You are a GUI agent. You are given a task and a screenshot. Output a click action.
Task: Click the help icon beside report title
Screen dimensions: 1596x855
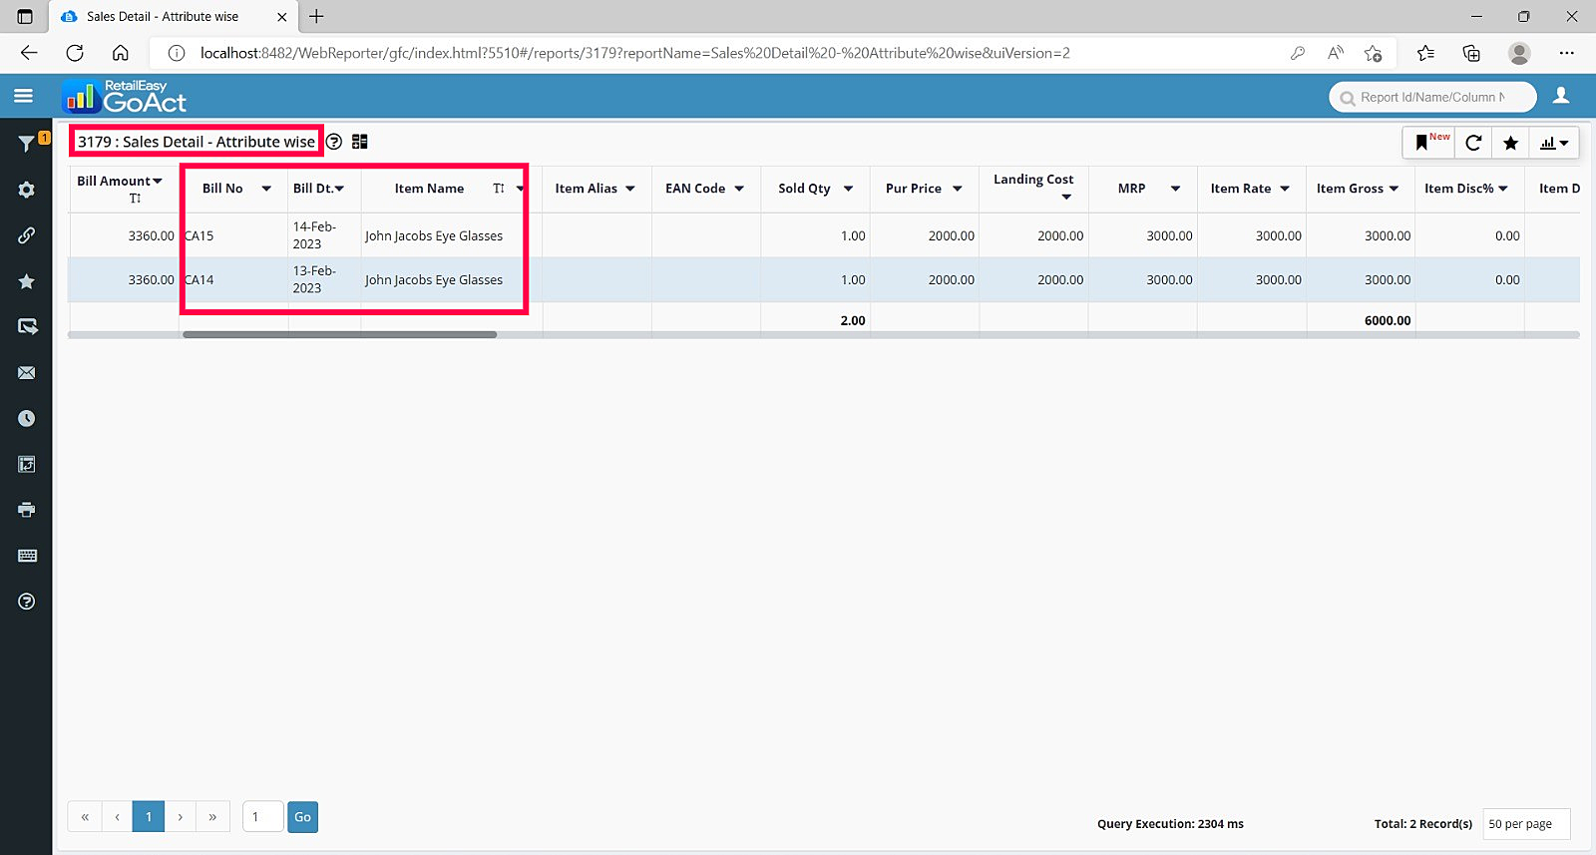click(334, 142)
